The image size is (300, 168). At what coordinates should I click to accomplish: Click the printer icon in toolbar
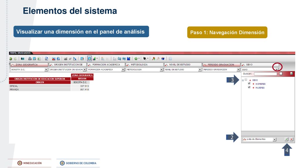[x=30, y=59]
